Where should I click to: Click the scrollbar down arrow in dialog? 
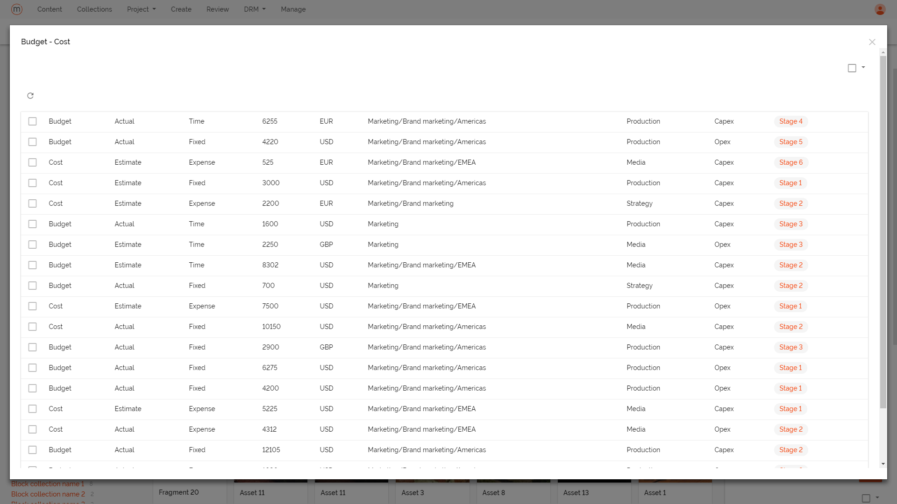(883, 464)
